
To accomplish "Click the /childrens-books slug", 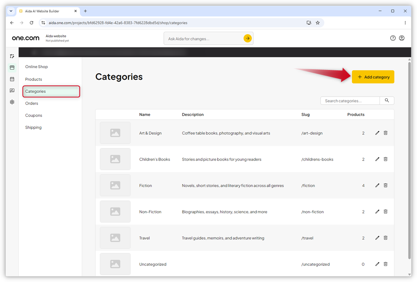I will [x=317, y=159].
